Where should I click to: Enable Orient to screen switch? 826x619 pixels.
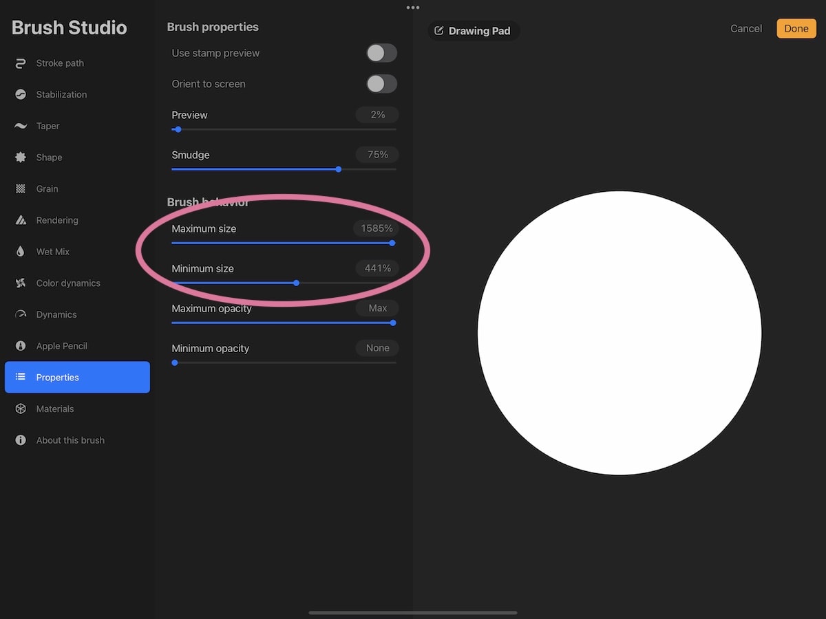tap(381, 84)
